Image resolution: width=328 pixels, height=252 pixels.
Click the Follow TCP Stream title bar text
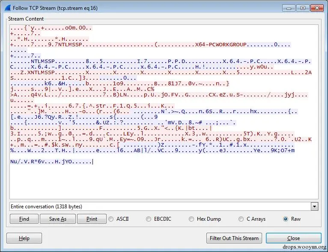pyautogui.click(x=55, y=8)
